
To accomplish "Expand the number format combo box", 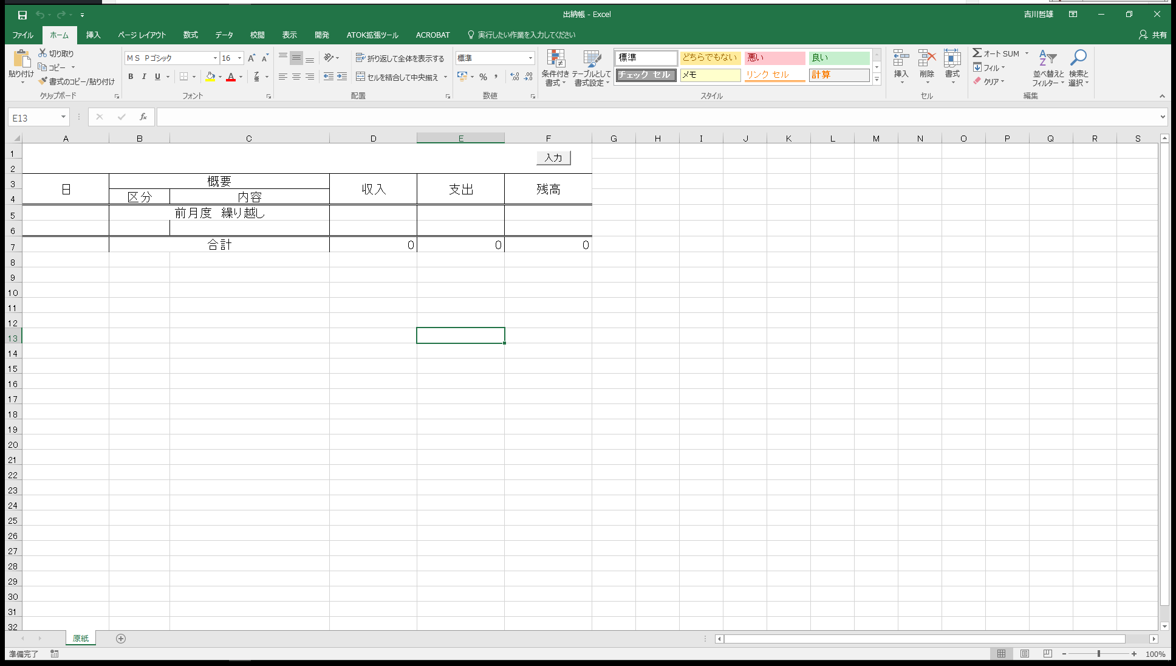I will pos(530,58).
